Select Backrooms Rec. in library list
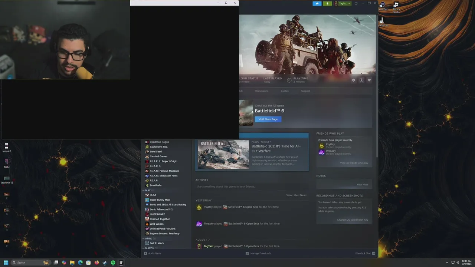This screenshot has height=267, width=475. click(x=159, y=146)
